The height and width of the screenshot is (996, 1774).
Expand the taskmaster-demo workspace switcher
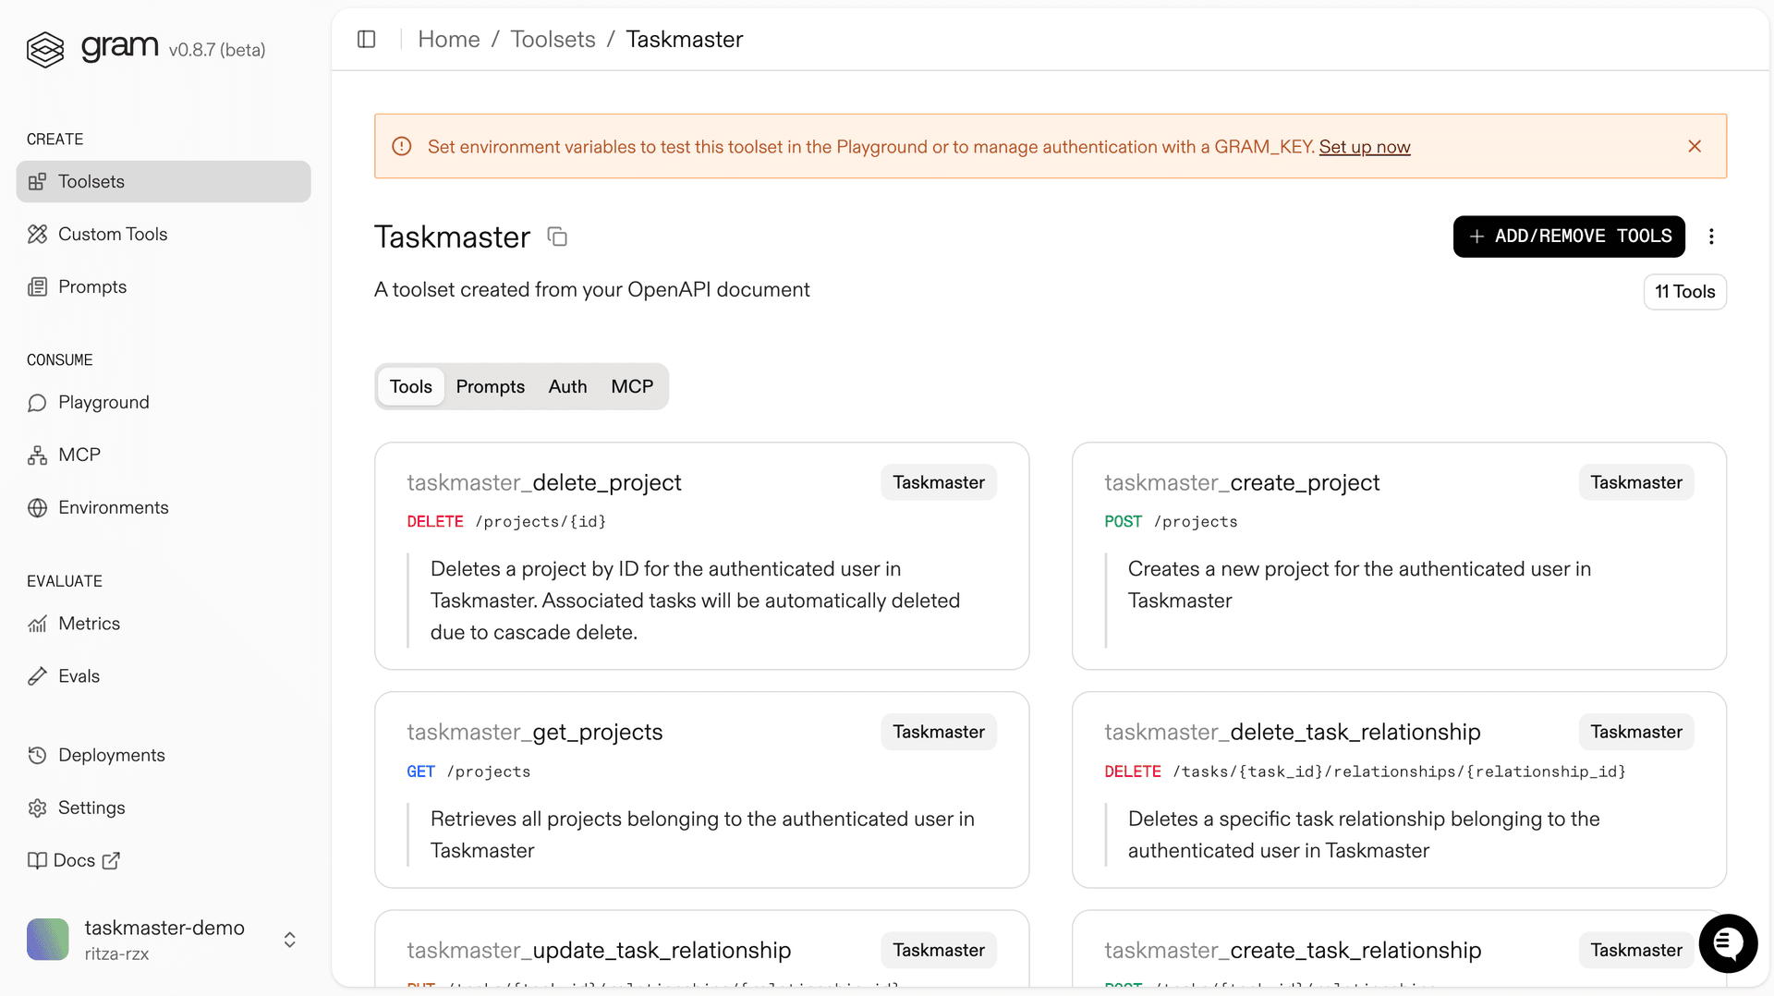pos(289,939)
